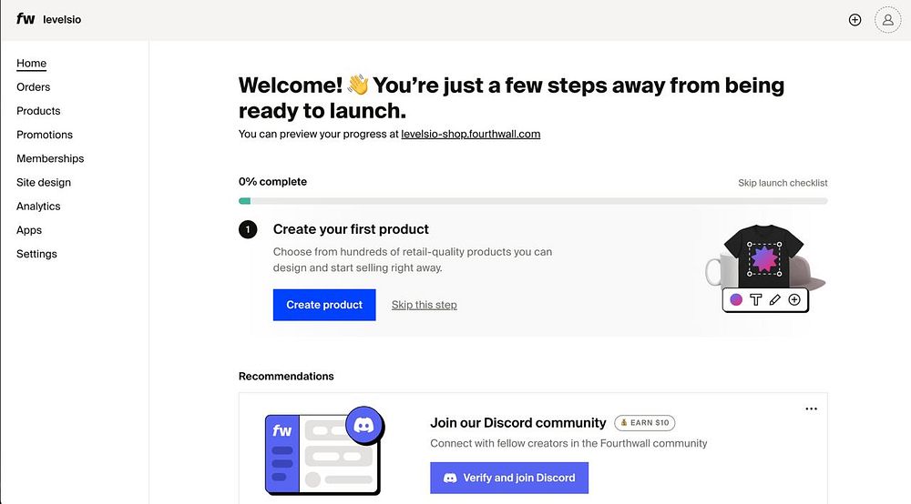Viewport: 911px width, 504px height.
Task: Click the Discord logo badge illustration
Action: [x=364, y=425]
